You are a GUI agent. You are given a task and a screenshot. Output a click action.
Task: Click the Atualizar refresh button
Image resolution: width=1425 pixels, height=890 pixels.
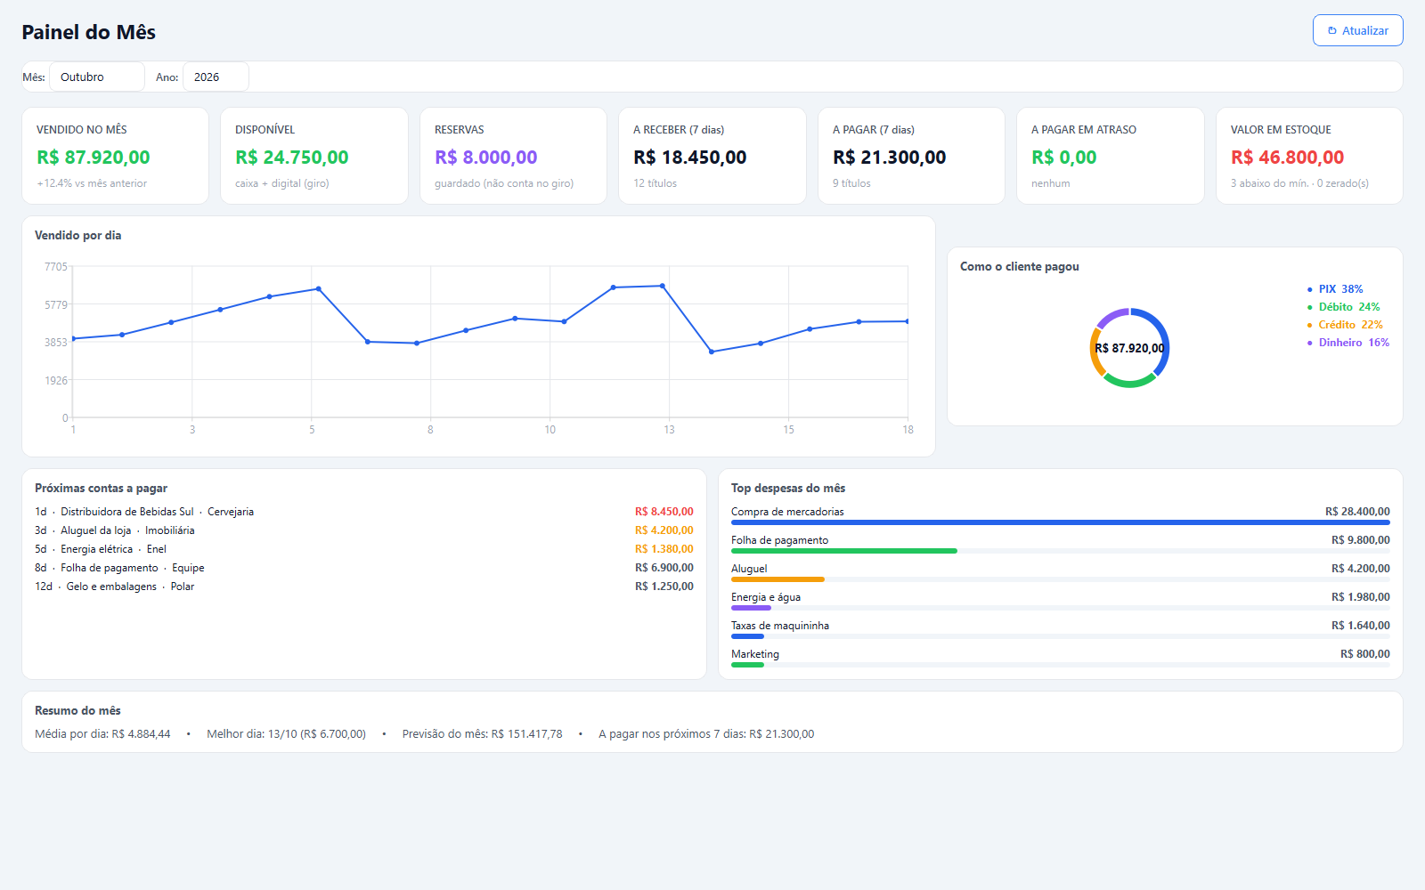[x=1357, y=30]
